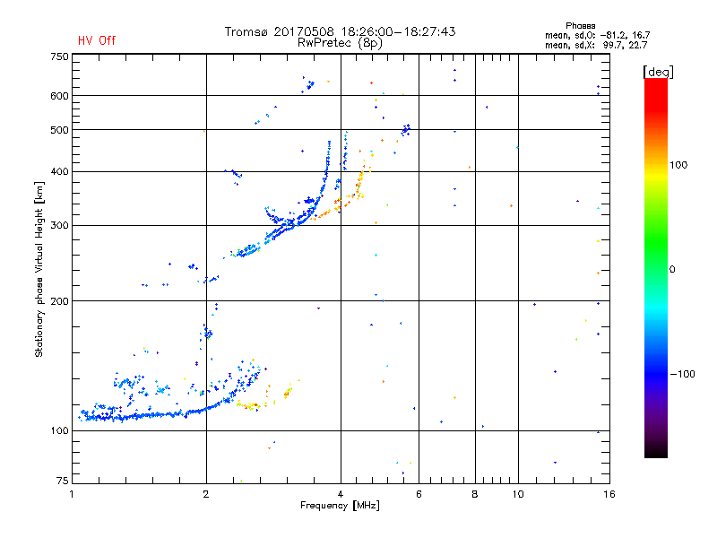Click the 'Frequency [MHz]' axis title
Screen dimensions: 717x538
pyautogui.click(x=340, y=506)
